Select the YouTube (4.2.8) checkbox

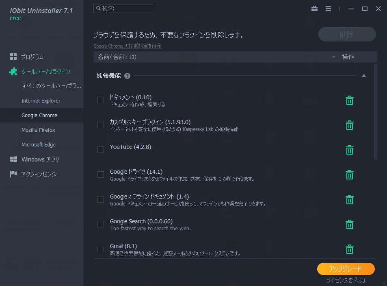pos(101,150)
